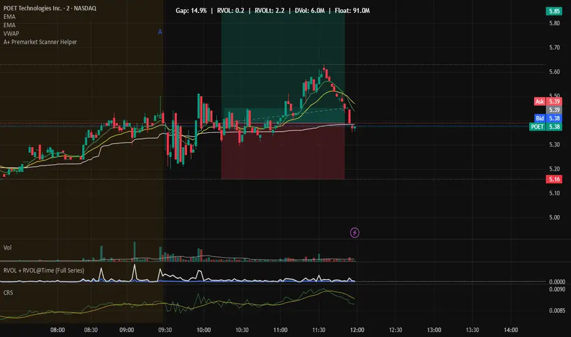
Task: Click the DVol: 6.0M stat text
Action: click(309, 10)
